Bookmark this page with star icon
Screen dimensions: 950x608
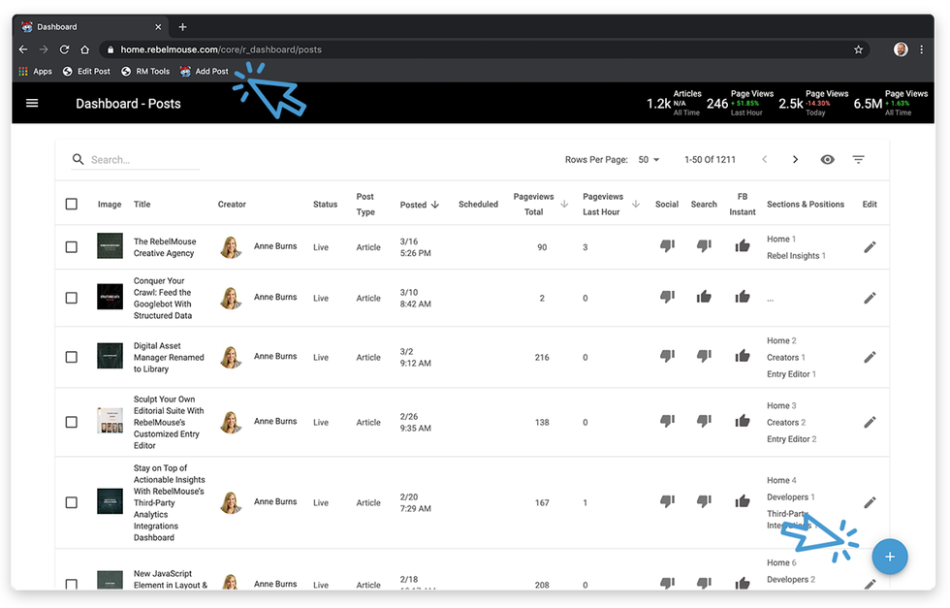click(x=858, y=49)
